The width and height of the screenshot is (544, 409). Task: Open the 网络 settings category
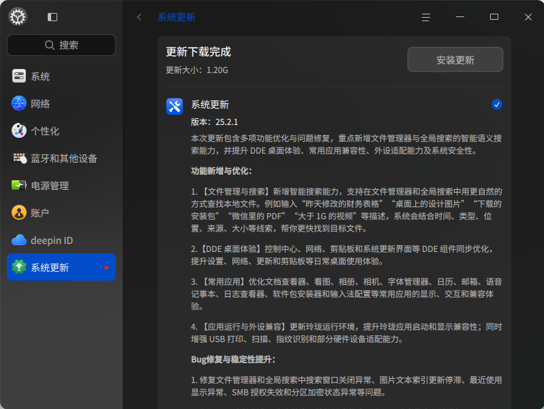pyautogui.click(x=61, y=104)
